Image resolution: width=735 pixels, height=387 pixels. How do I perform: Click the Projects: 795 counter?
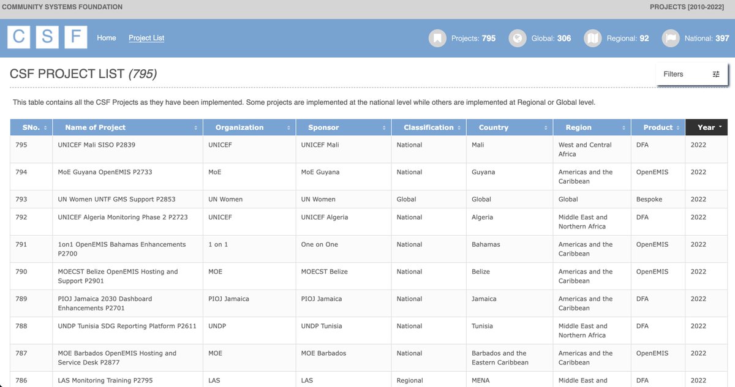(473, 38)
